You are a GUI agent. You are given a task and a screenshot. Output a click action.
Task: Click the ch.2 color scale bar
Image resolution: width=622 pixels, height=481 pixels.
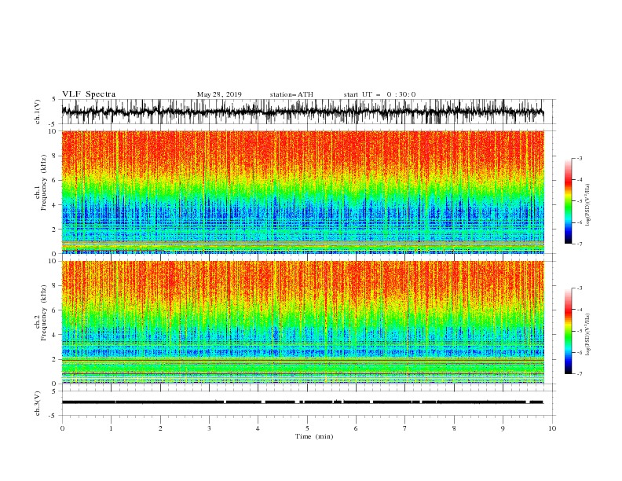click(568, 331)
